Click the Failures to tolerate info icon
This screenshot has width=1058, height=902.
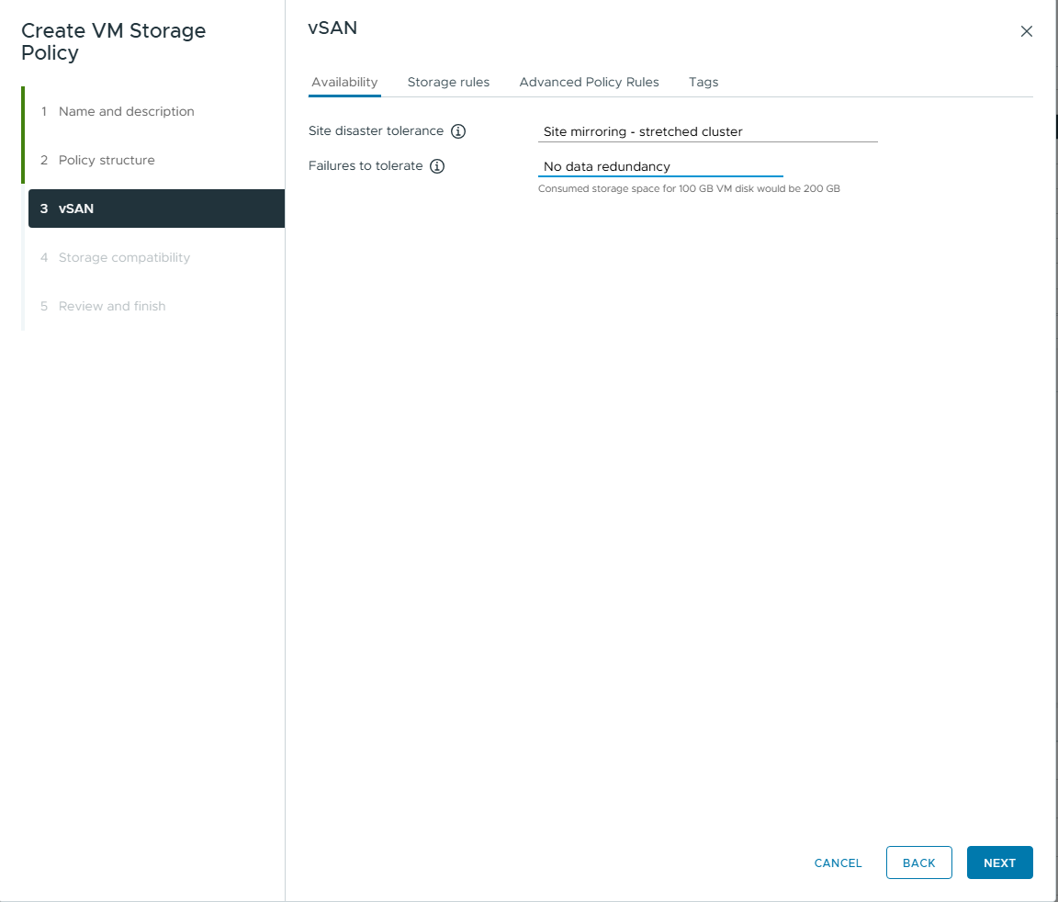click(437, 166)
